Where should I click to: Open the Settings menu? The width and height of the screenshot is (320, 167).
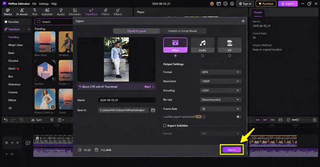click(x=44, y=4)
